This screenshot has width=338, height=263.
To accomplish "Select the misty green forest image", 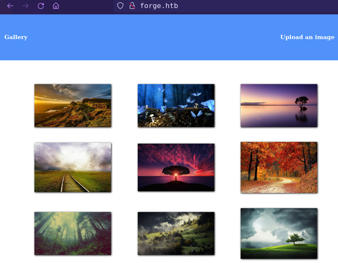I will point(73,233).
